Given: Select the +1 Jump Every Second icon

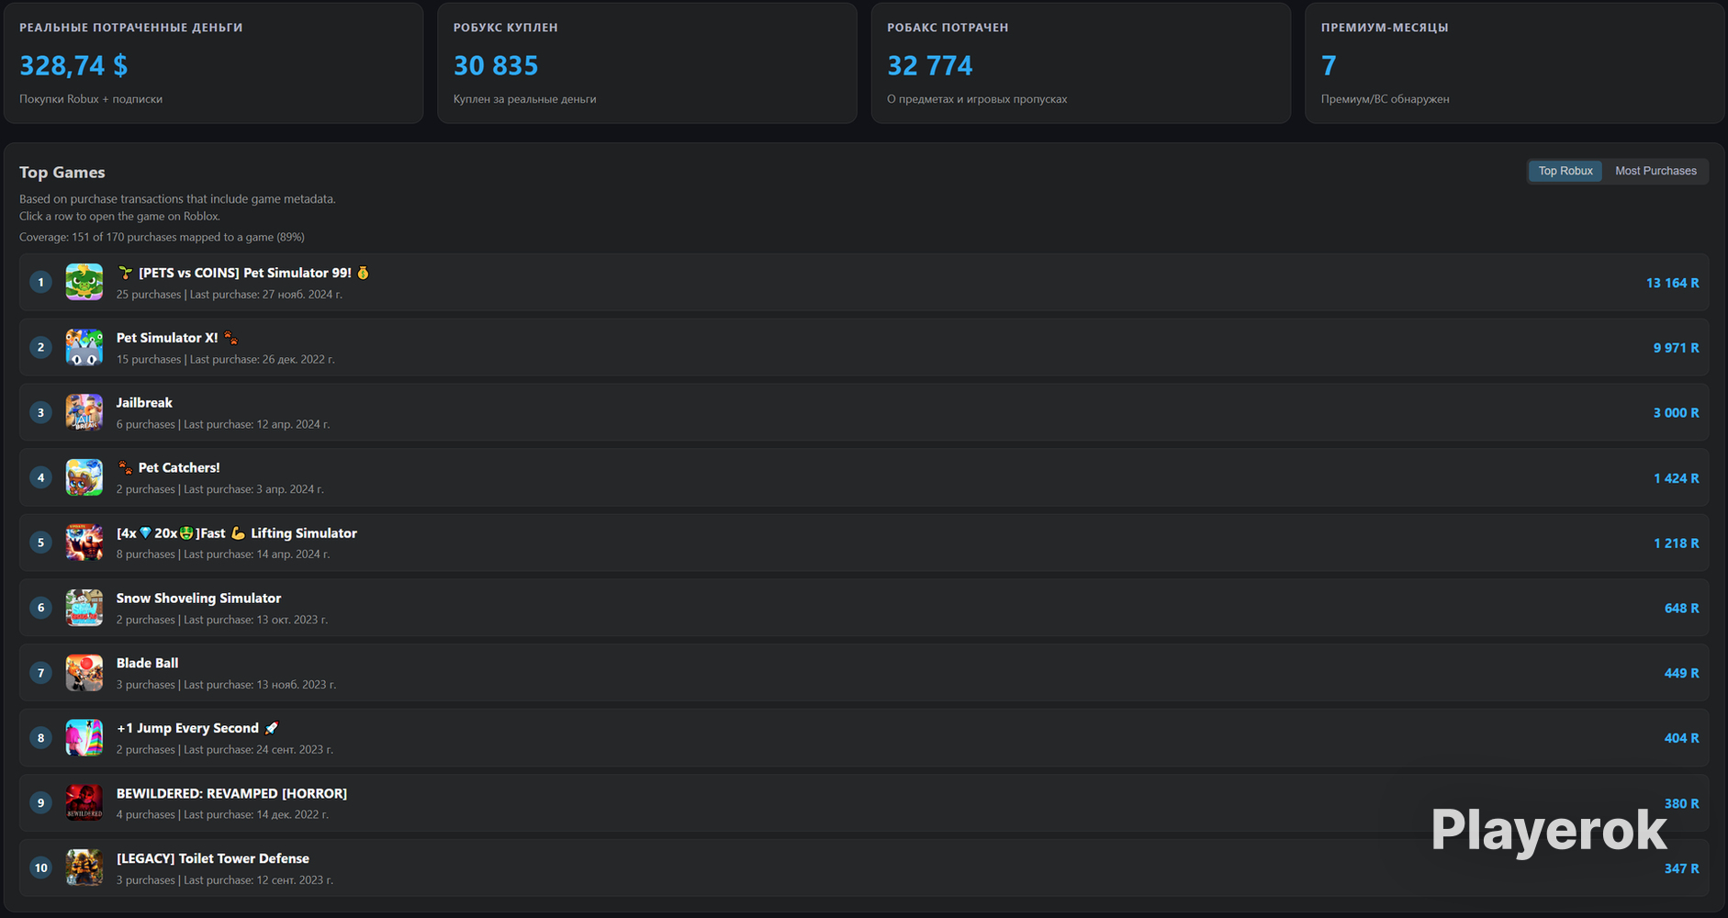Looking at the screenshot, I should (x=84, y=737).
